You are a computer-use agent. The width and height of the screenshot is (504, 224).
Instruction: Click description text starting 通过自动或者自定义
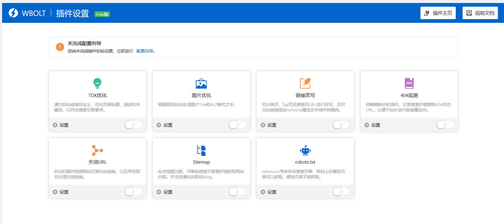tap(97, 107)
